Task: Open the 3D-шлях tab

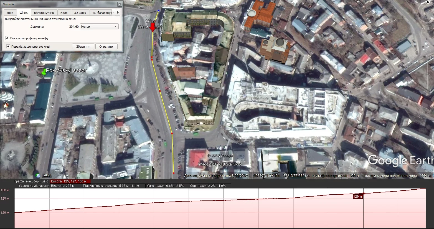Action: tap(80, 13)
